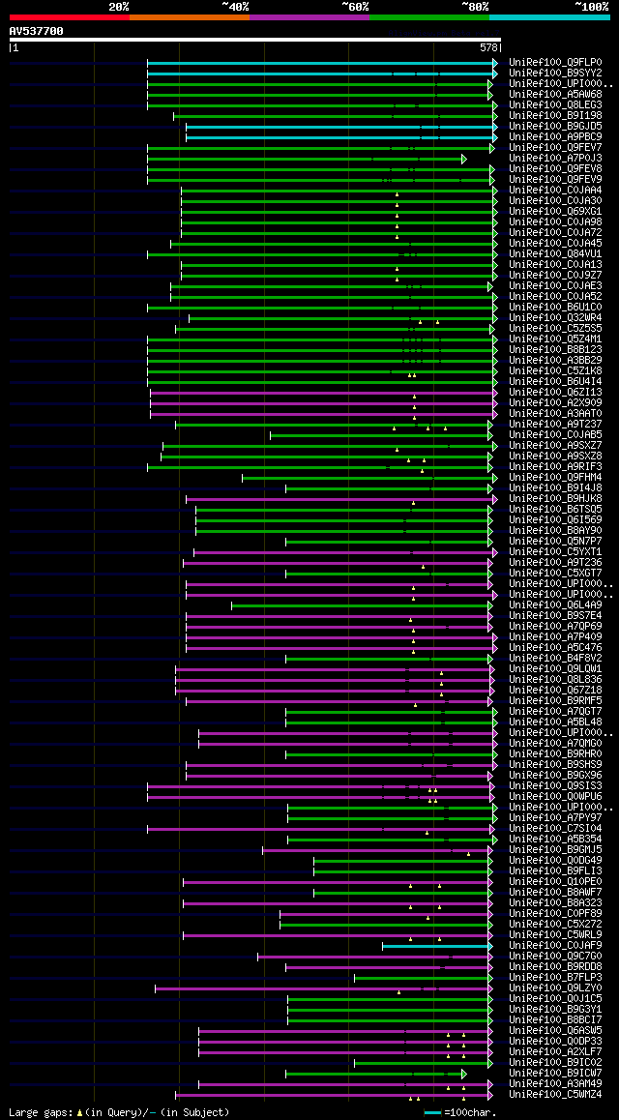Click hit label UniRef100_C0JAF9
Screen dimensions: 619x1120
click(x=555, y=947)
